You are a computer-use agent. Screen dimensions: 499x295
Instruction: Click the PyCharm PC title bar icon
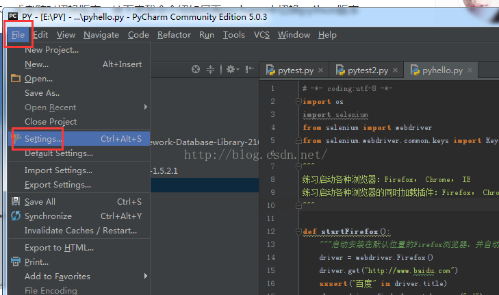click(x=13, y=16)
